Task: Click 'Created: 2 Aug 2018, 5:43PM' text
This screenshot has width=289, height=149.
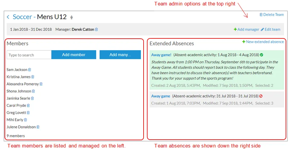Action: pyautogui.click(x=176, y=86)
